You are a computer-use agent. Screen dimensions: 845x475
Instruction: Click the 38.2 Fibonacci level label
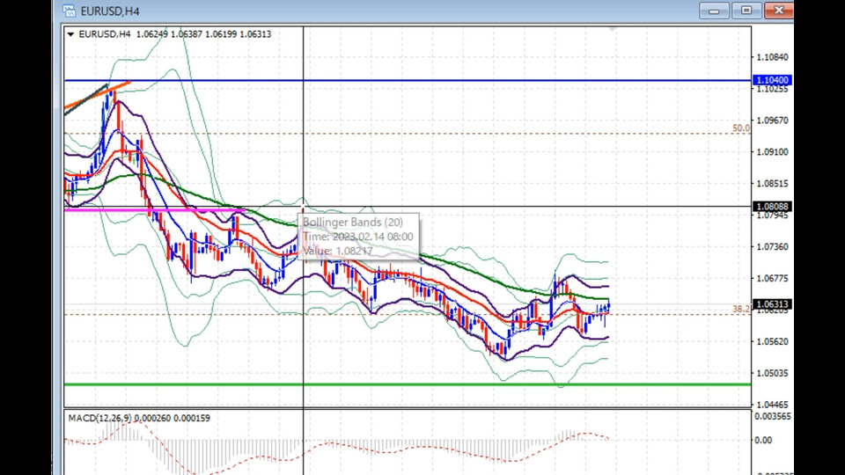740,309
